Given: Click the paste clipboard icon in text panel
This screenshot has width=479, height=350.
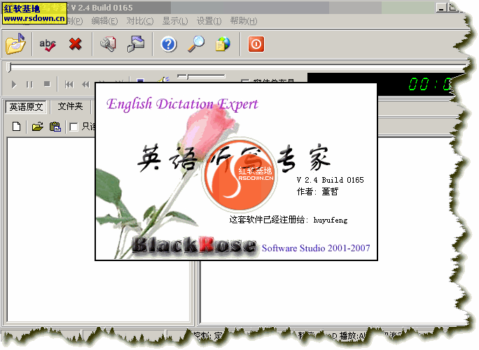Looking at the screenshot, I should [55, 127].
